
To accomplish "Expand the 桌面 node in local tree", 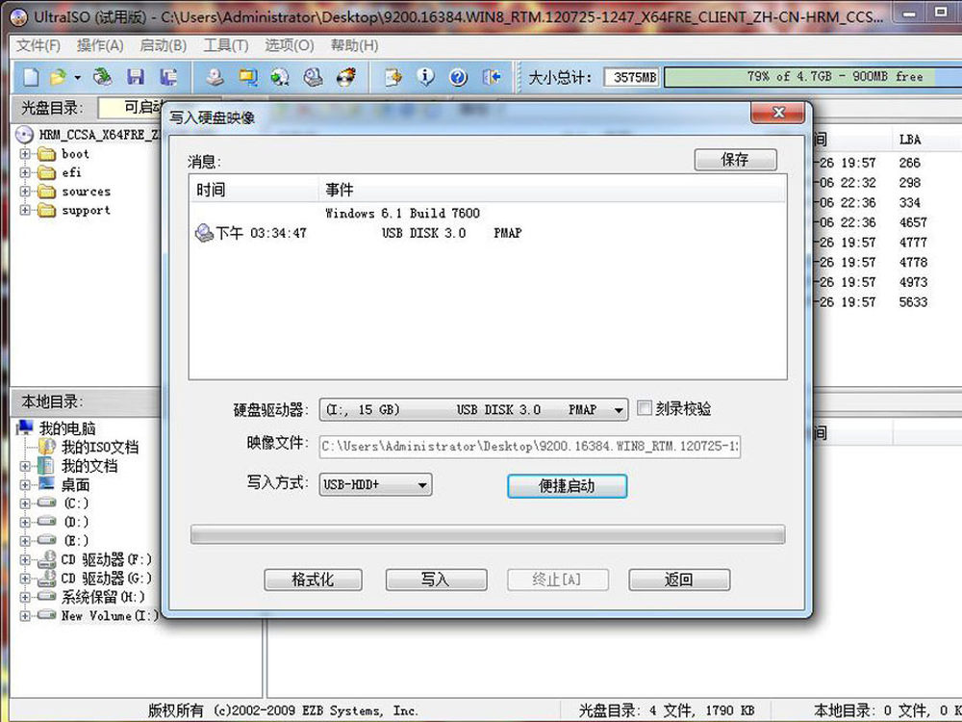I will click(x=26, y=485).
